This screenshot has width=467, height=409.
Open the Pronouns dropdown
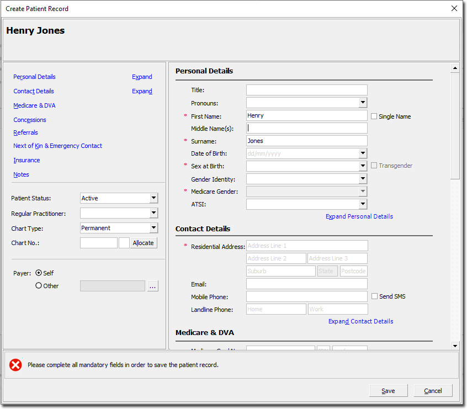[x=363, y=103]
